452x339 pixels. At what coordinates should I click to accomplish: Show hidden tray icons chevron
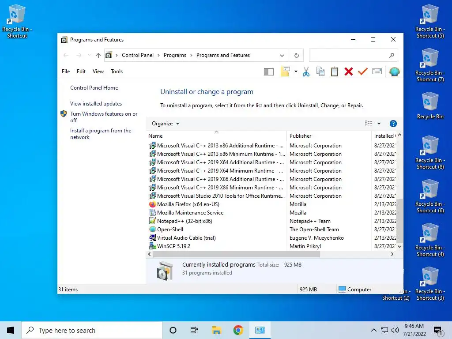coord(373,330)
